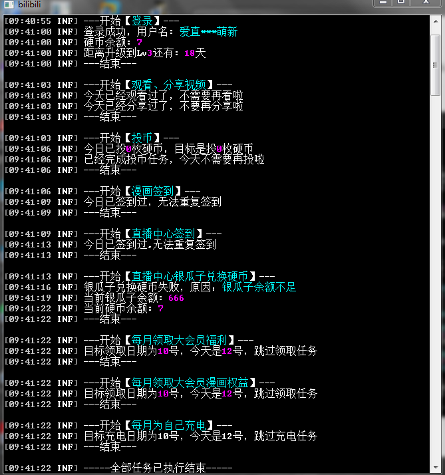The width and height of the screenshot is (445, 475).
Task: Click the line '今天已经观看过了，不需要再看啦'
Action: tap(163, 96)
